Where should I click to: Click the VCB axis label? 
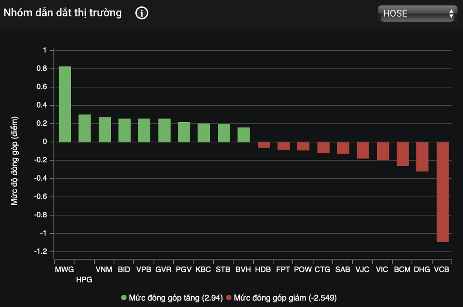441,269
